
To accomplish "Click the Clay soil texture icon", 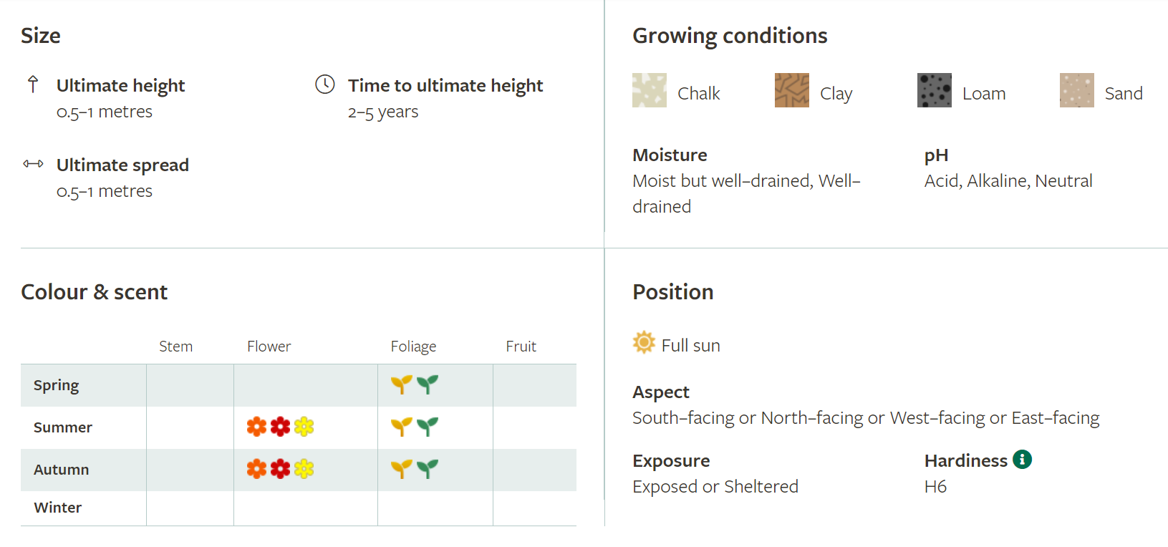I will (x=792, y=90).
